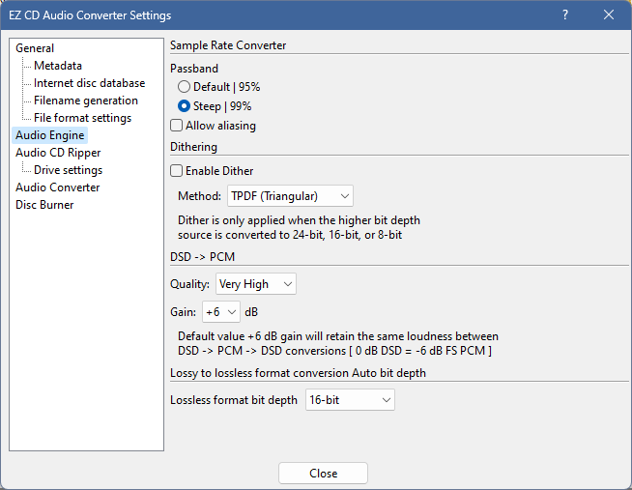Go to Internet disc database settings
Screen dimensions: 632x490
tap(90, 83)
